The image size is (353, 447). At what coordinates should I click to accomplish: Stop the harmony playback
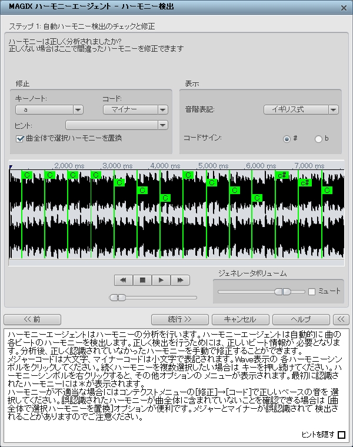pos(142,280)
